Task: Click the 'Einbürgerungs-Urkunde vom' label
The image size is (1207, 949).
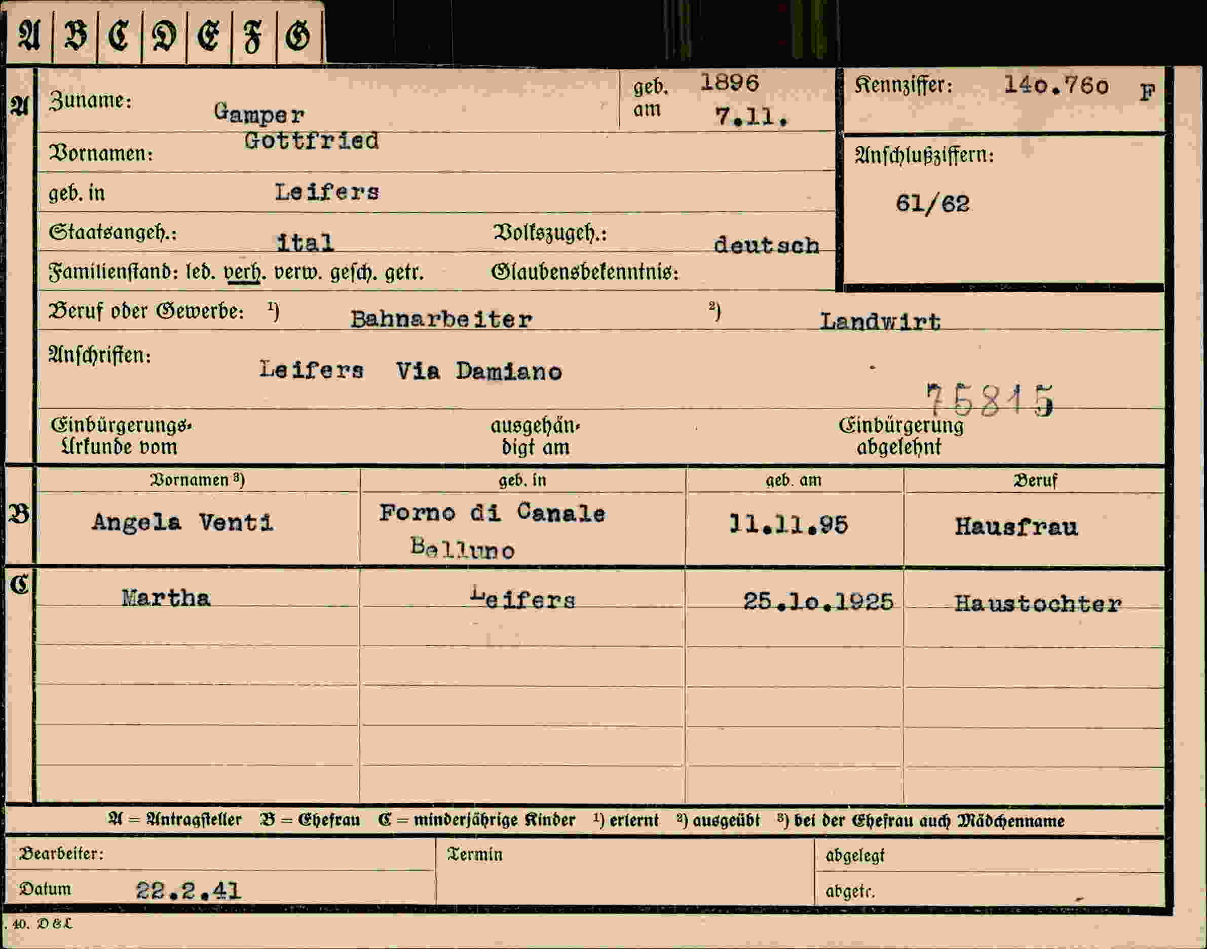Action: 121,436
